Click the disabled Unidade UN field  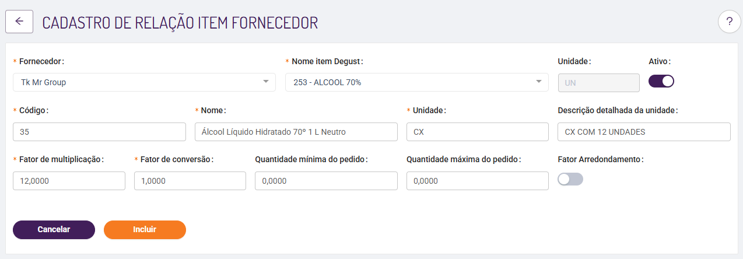(598, 82)
